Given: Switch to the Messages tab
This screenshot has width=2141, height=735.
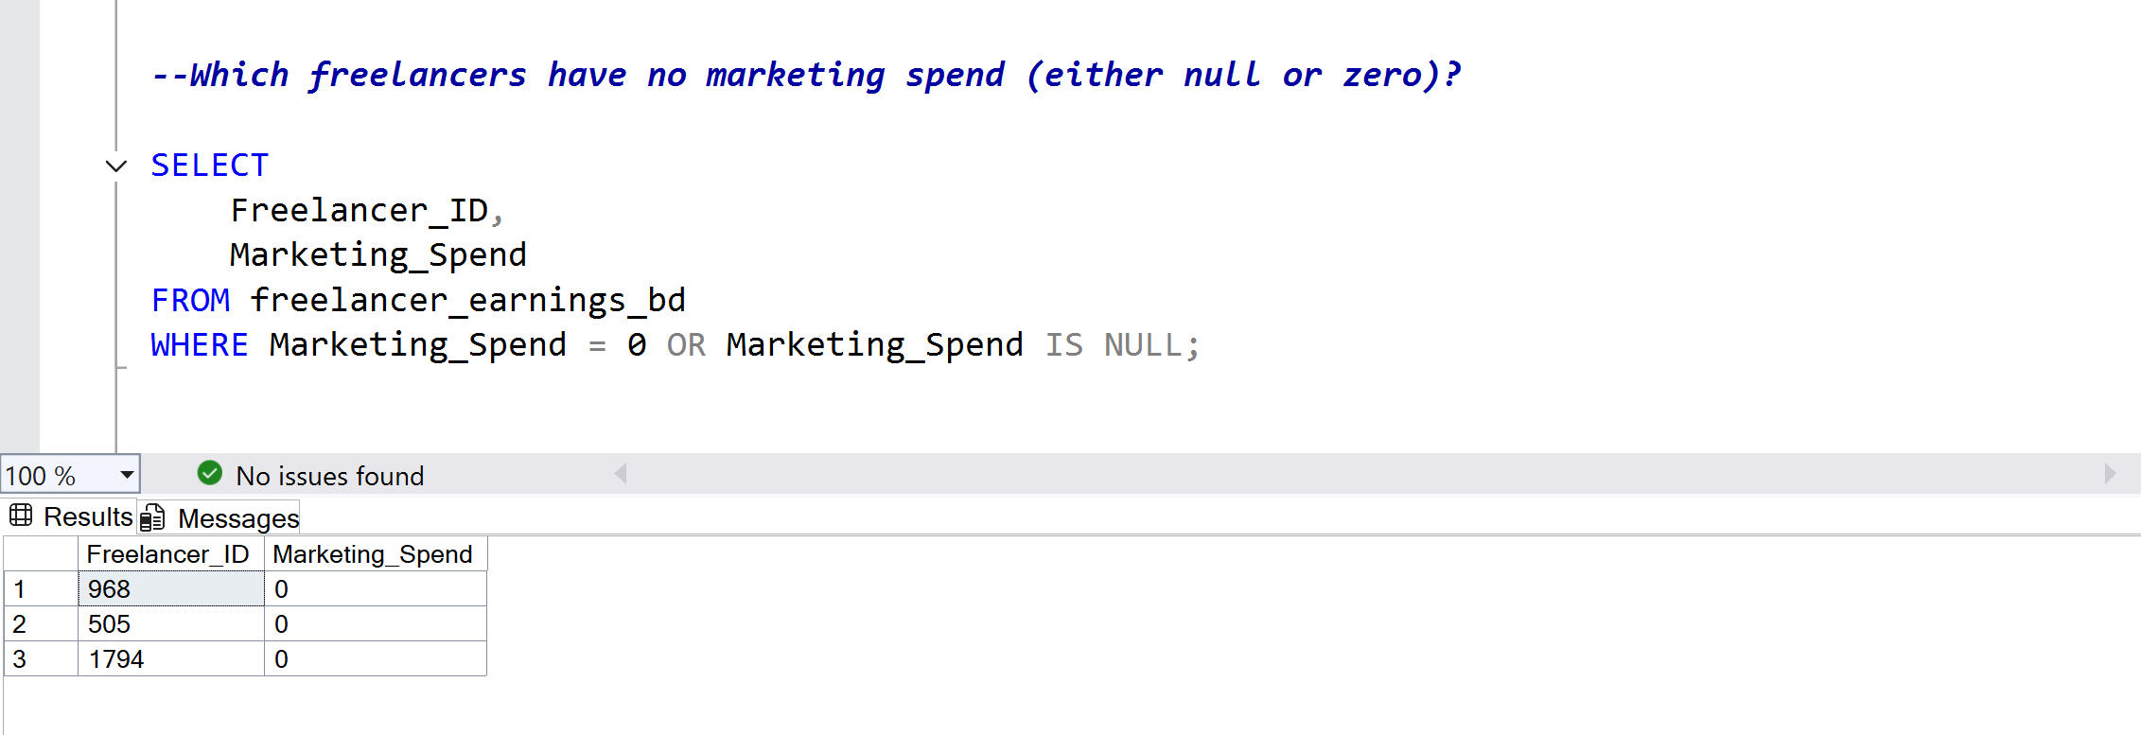Looking at the screenshot, I should 237,518.
